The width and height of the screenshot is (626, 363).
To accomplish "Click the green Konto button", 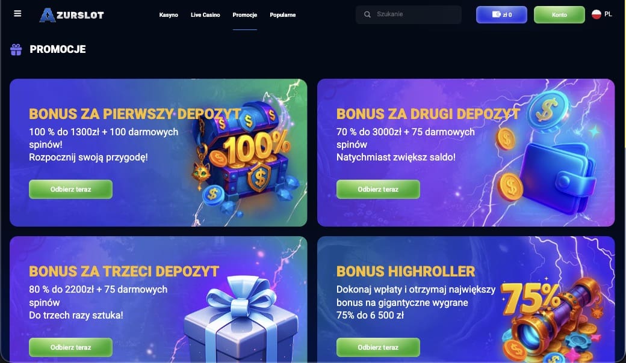I will tap(559, 15).
